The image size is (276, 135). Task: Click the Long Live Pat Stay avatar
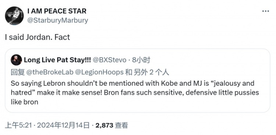[16, 60]
